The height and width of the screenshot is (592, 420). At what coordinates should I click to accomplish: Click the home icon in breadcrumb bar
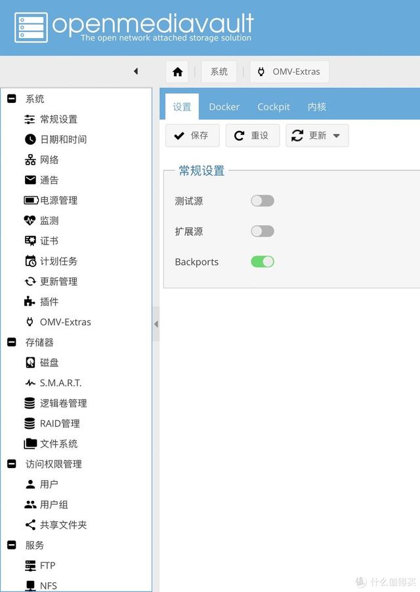(177, 71)
